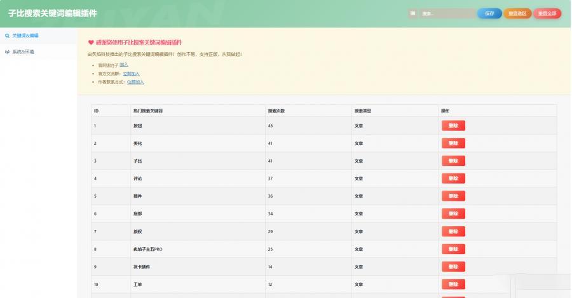
Task: Delete the 发卡插件 keyword row
Action: [453, 267]
